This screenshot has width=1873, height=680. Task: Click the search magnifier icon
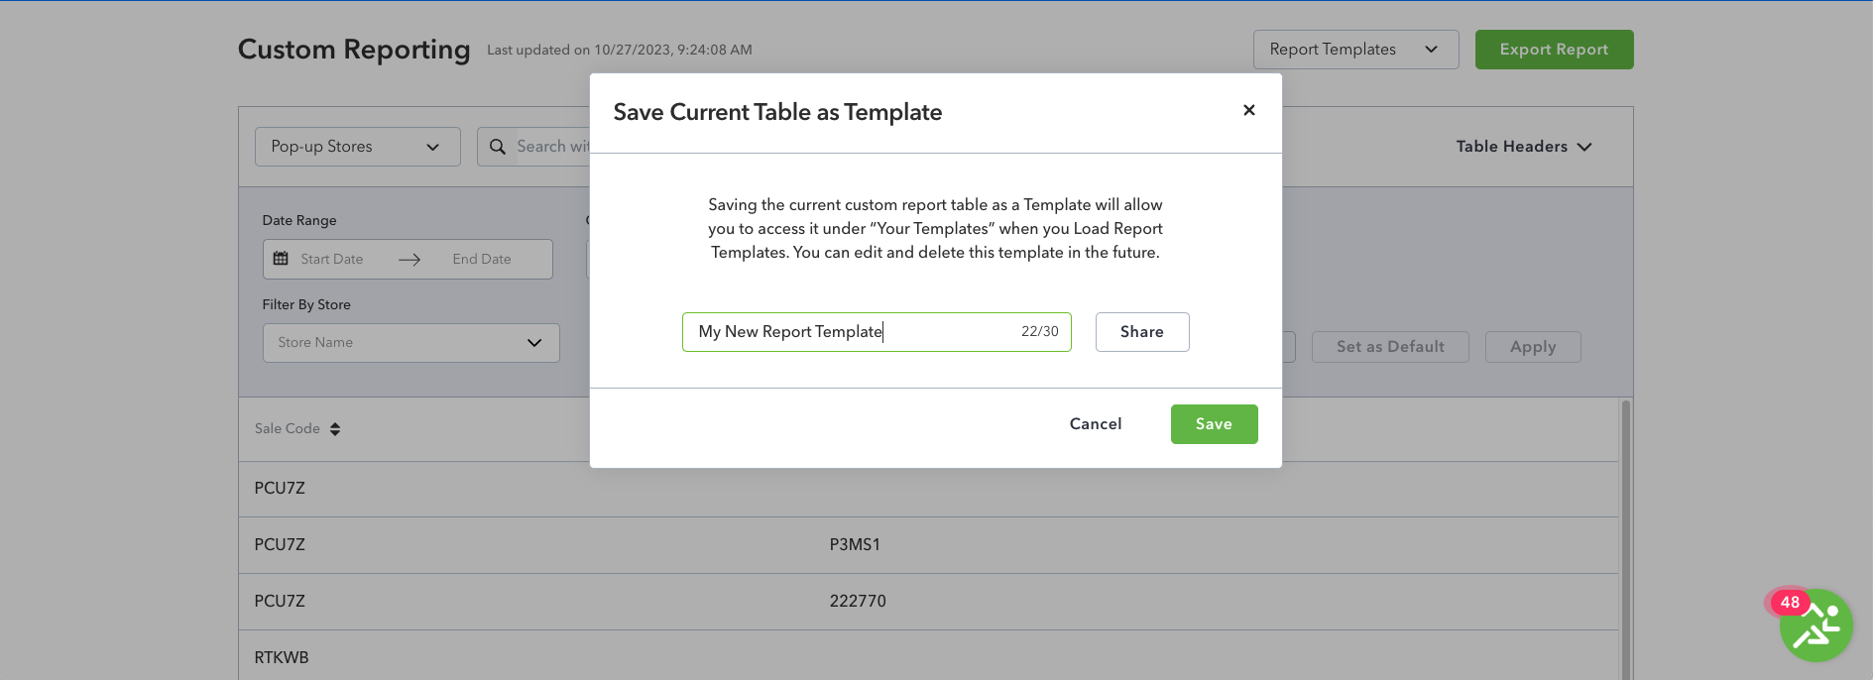(498, 147)
